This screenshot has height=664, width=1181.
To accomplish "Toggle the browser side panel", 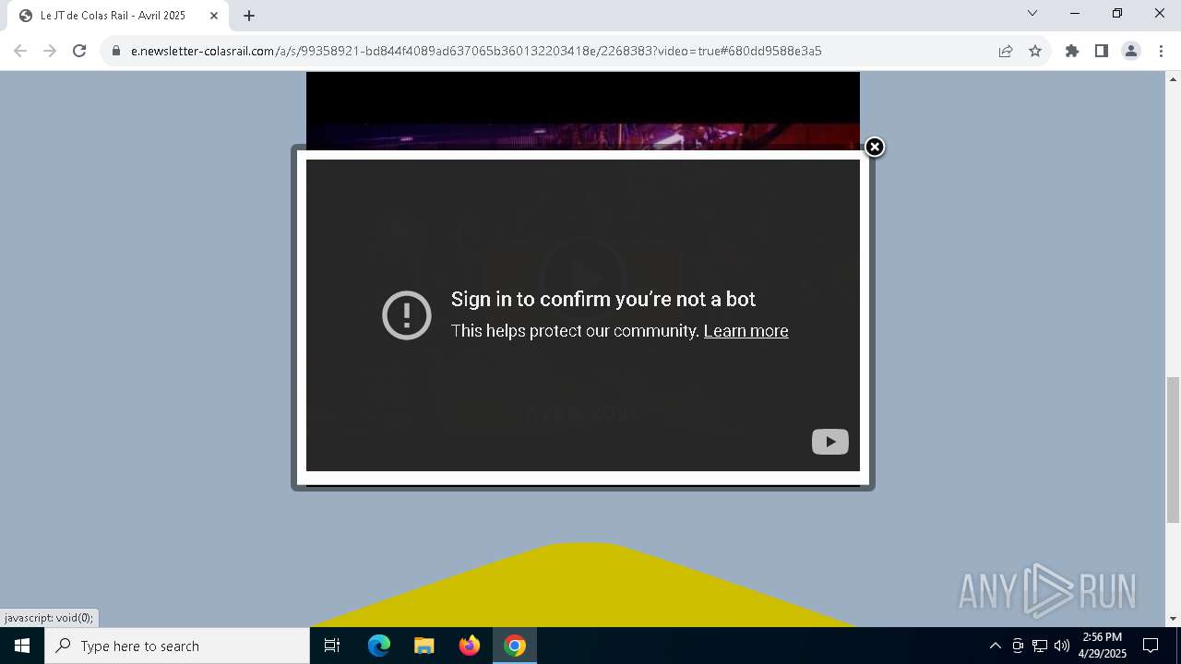I will [1102, 51].
